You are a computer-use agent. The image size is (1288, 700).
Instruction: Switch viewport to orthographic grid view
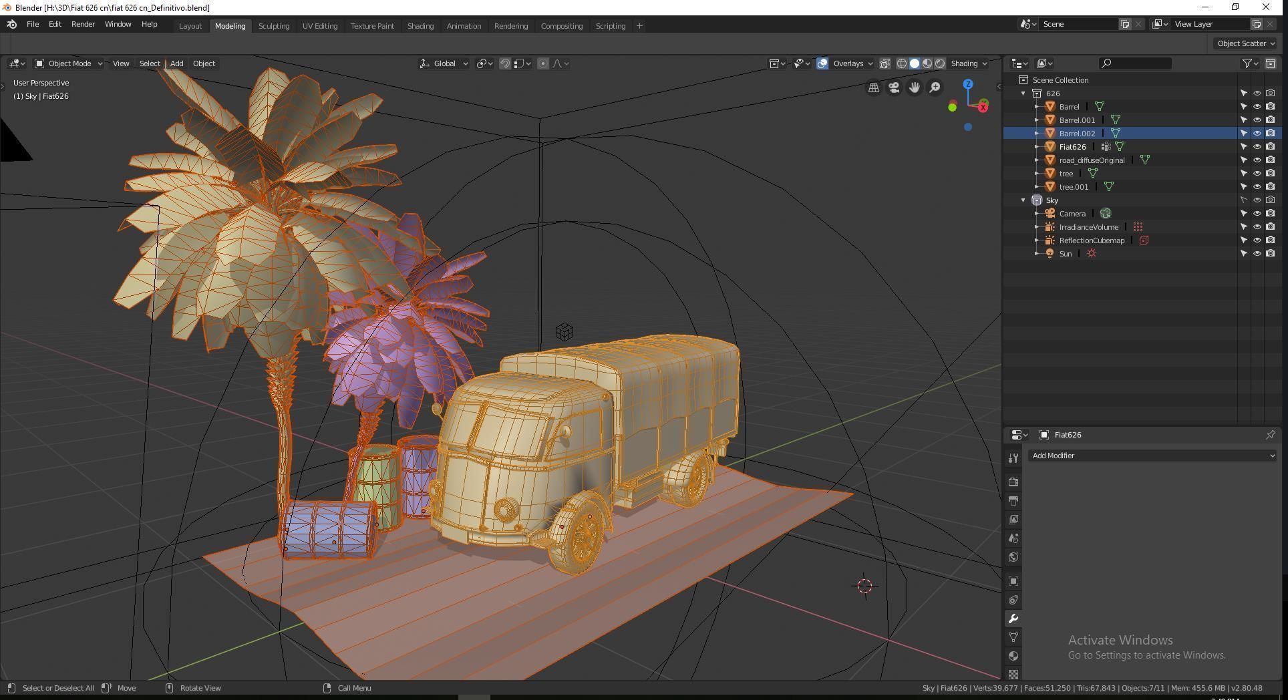coord(873,87)
